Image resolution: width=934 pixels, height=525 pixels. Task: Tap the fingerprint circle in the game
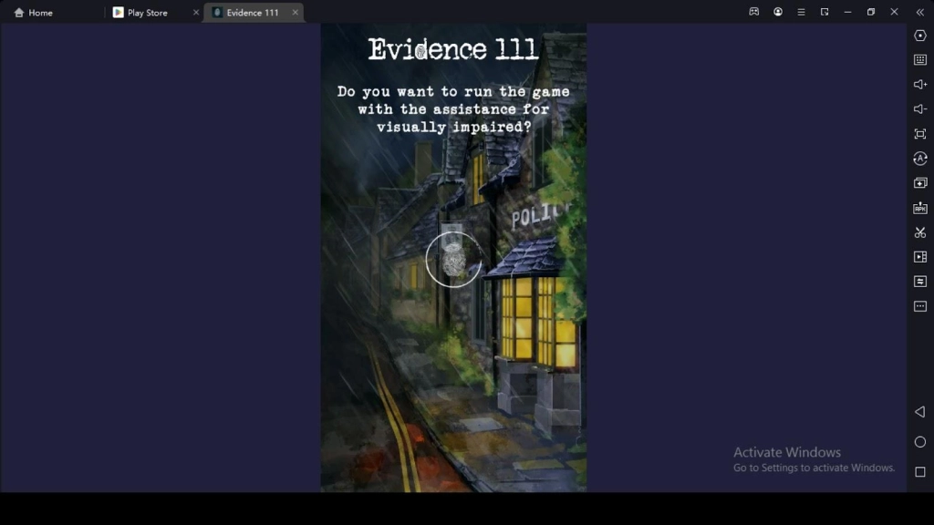pos(453,258)
